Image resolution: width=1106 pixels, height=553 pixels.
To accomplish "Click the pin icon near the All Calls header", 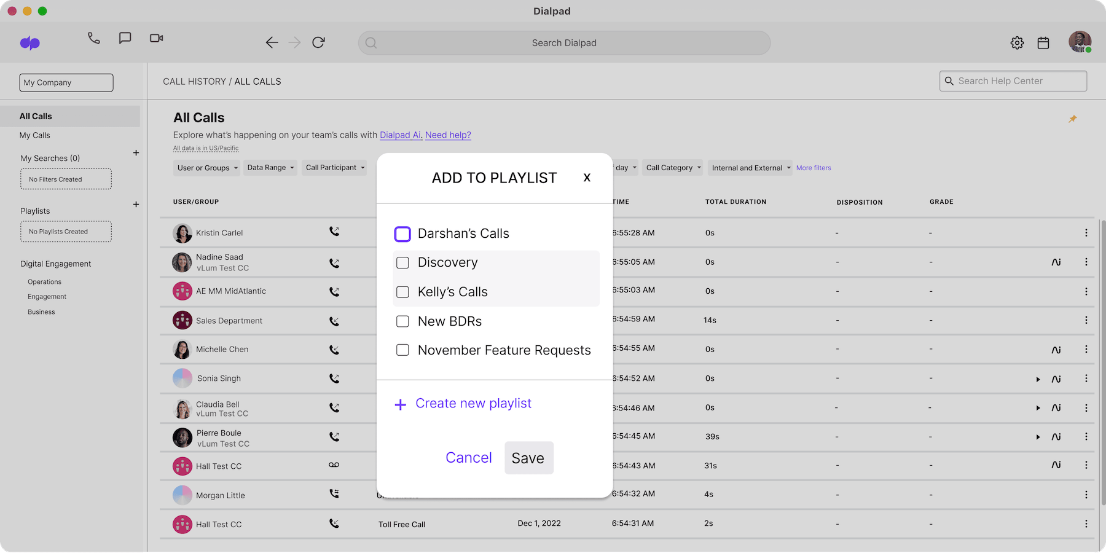I will coord(1073,119).
